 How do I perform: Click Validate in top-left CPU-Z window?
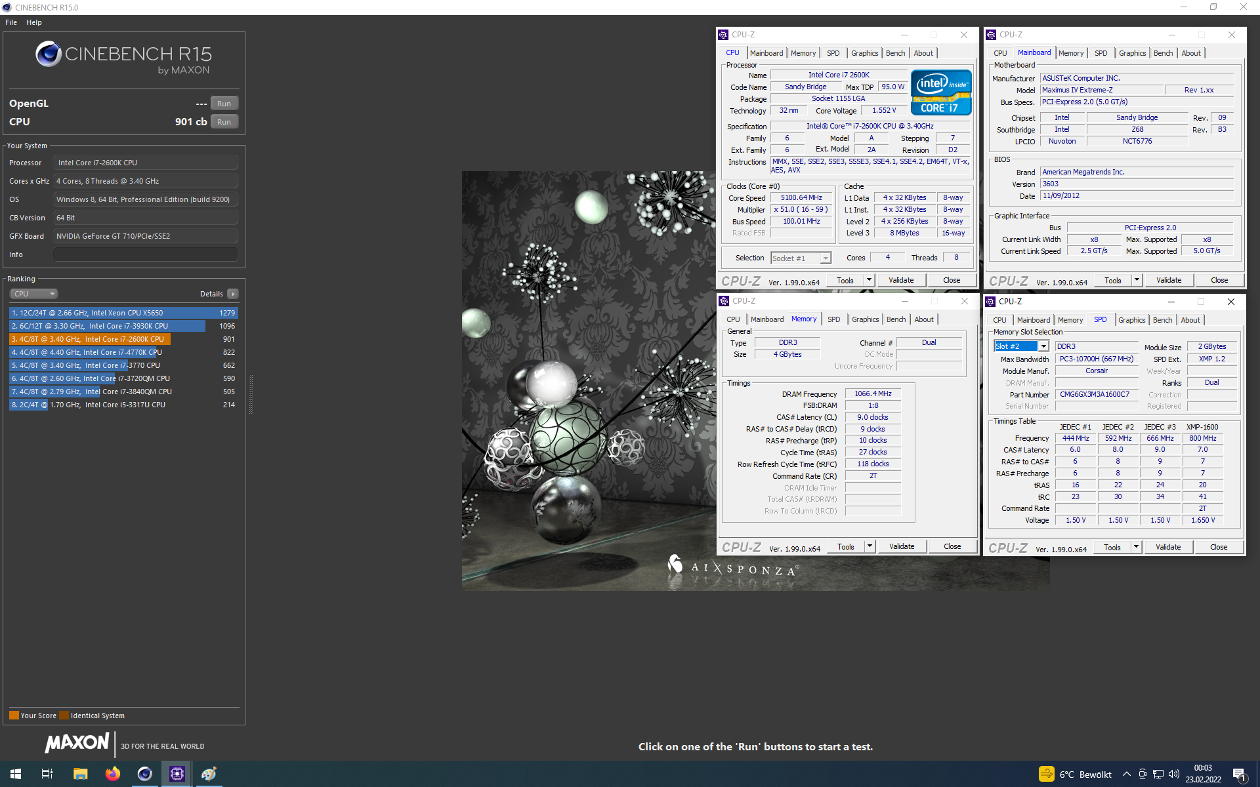(x=901, y=281)
